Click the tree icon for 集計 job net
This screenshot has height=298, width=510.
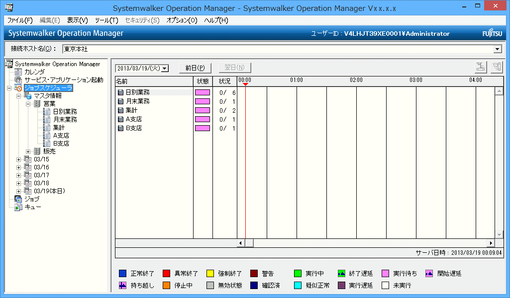pyautogui.click(x=47, y=128)
